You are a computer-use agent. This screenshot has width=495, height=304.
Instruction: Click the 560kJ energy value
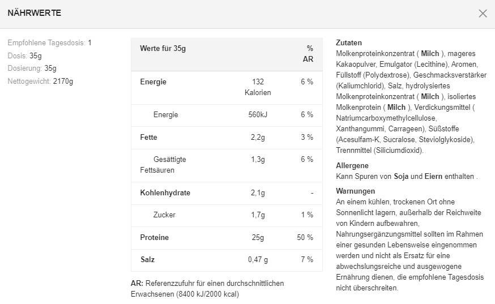tap(258, 114)
